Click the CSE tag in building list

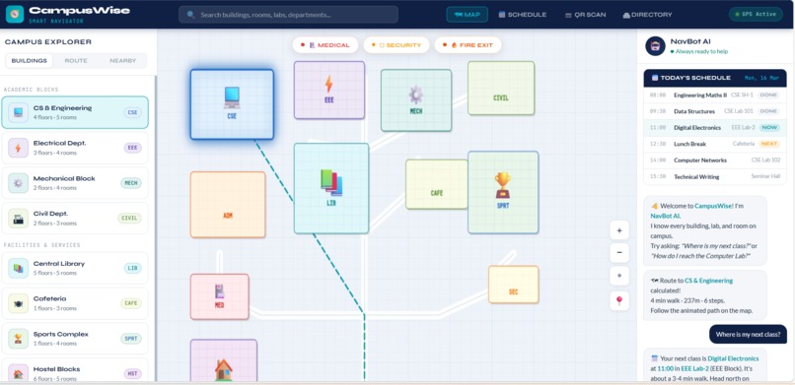pyautogui.click(x=132, y=112)
